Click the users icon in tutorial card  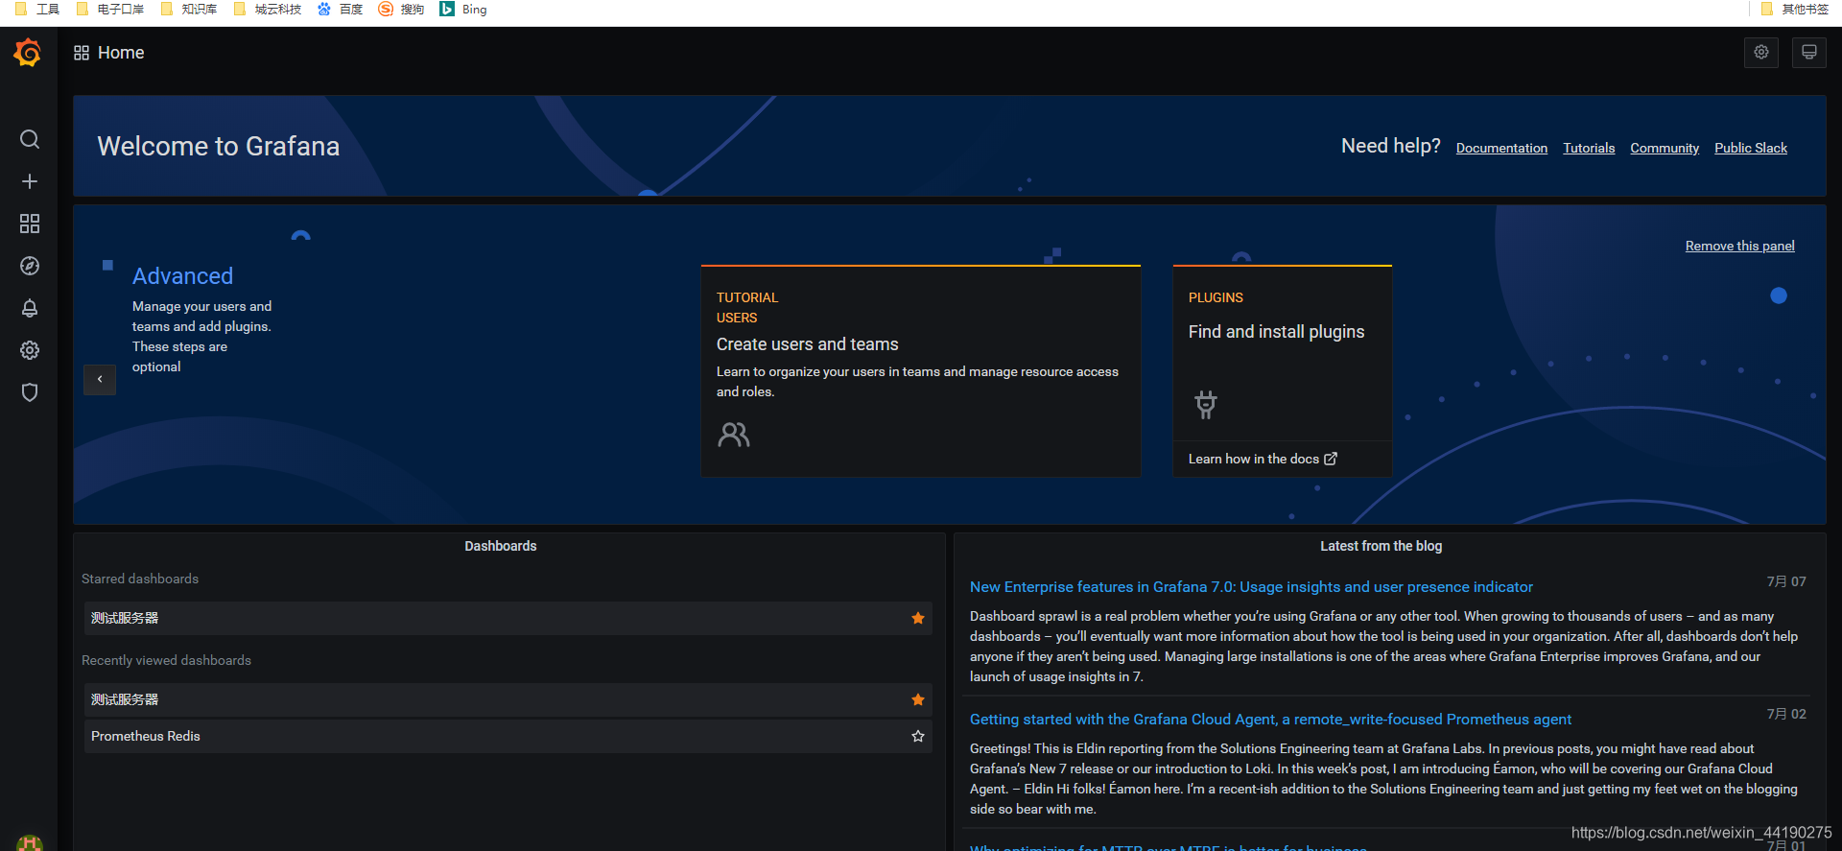coord(734,435)
